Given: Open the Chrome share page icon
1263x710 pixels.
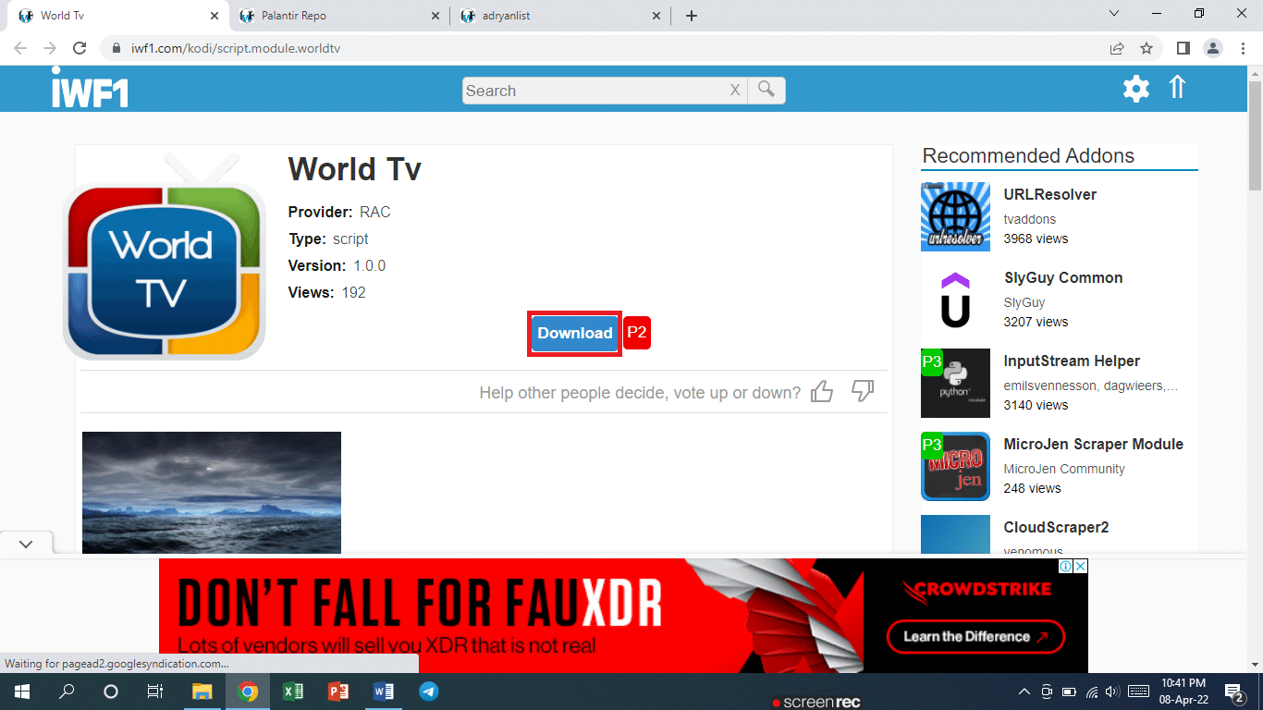Looking at the screenshot, I should pyautogui.click(x=1117, y=48).
